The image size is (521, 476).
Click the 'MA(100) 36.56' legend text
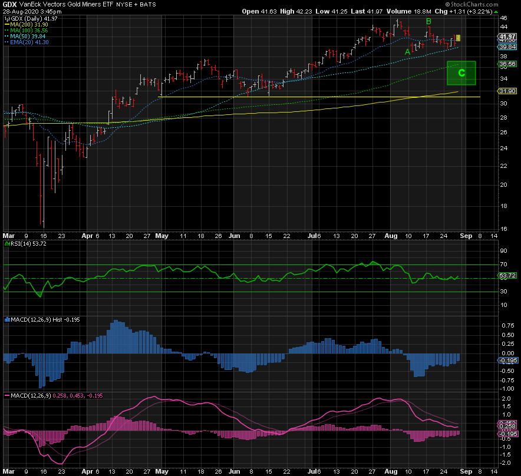click(x=29, y=31)
